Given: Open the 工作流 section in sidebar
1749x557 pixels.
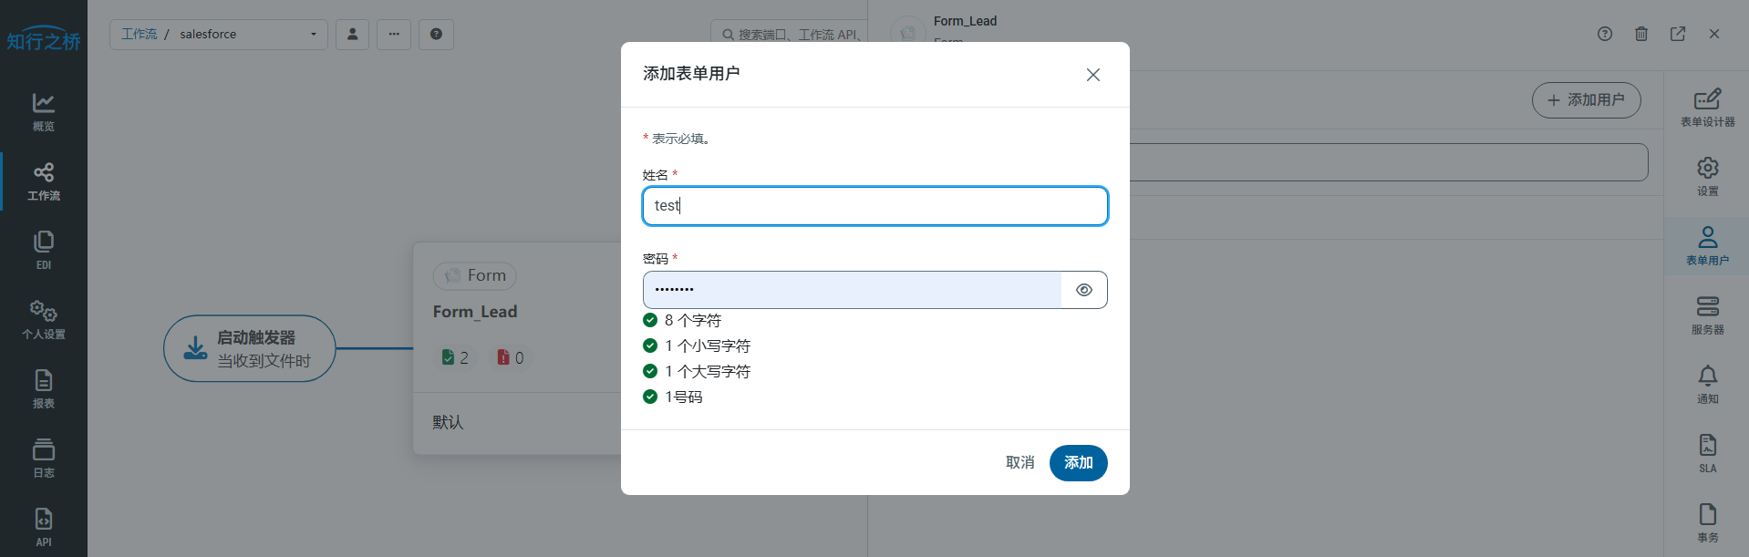Looking at the screenshot, I should (x=44, y=181).
